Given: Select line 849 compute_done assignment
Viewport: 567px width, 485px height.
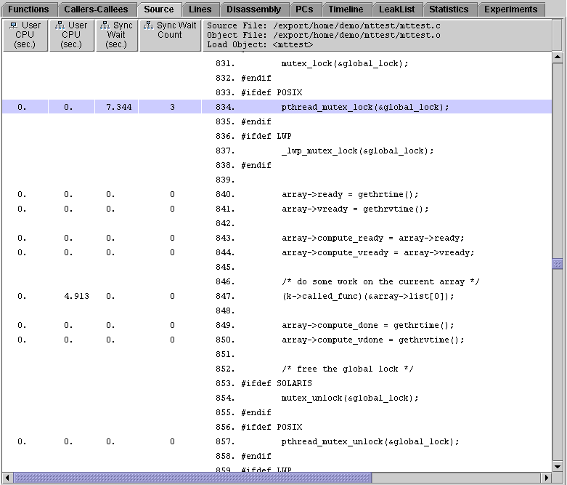Looking at the screenshot, I should (368, 325).
